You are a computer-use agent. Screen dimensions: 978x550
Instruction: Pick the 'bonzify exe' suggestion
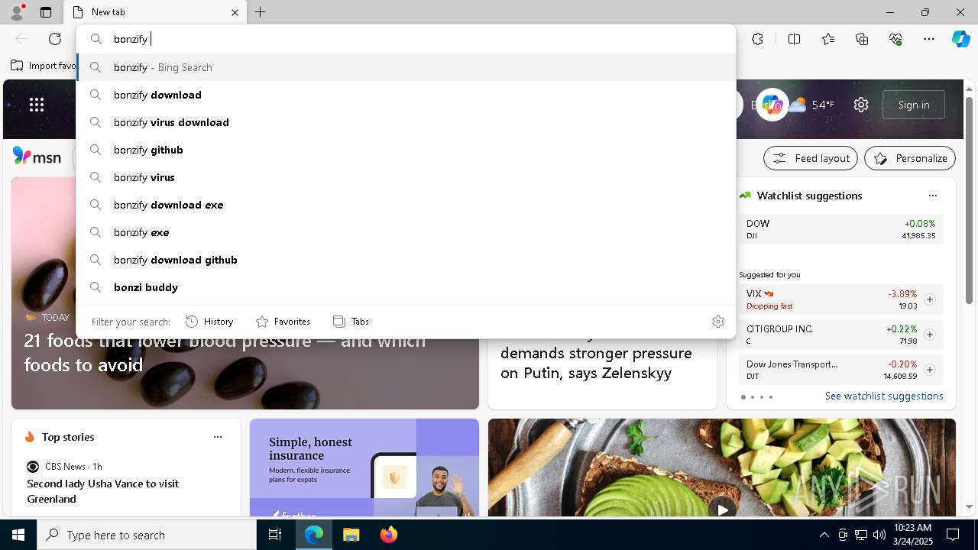(406, 232)
